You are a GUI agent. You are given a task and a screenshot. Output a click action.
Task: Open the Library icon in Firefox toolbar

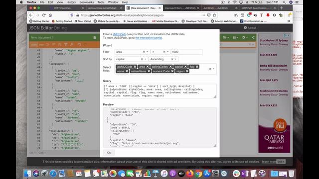[236, 15]
